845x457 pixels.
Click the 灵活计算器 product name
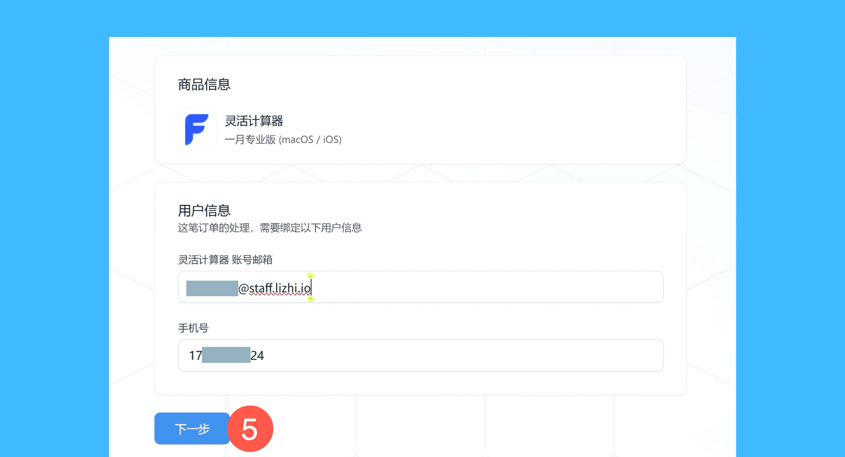[254, 121]
